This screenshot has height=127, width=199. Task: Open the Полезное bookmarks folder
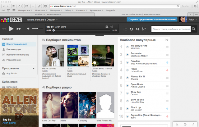tap(41, 10)
